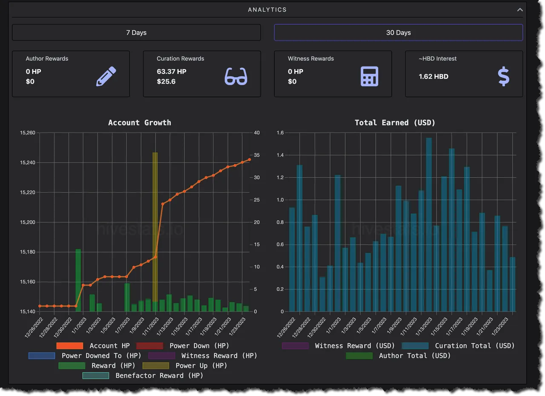Screen dimensions: 545x396
Task: Toggle the Power Down (HP) legend swatch
Action: click(149, 346)
